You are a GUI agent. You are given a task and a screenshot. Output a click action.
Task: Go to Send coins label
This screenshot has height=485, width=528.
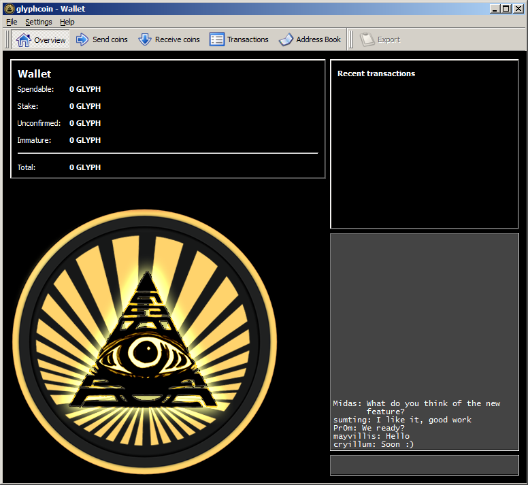coord(110,39)
